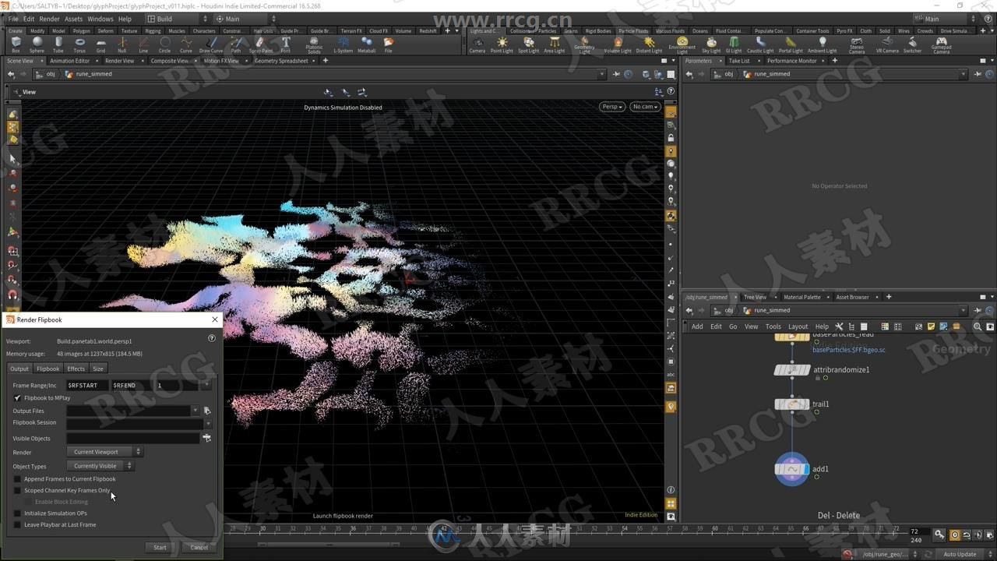Open the Windows menu
This screenshot has height=561, width=997.
[100, 19]
